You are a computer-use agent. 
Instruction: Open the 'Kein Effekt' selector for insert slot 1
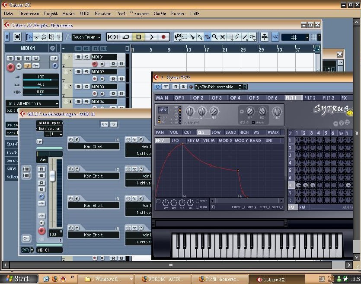tap(94, 146)
